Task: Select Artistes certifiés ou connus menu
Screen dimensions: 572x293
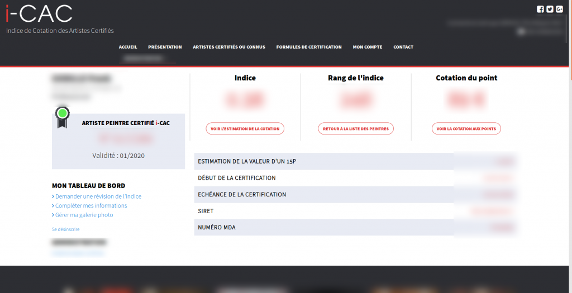Action: coord(229,47)
